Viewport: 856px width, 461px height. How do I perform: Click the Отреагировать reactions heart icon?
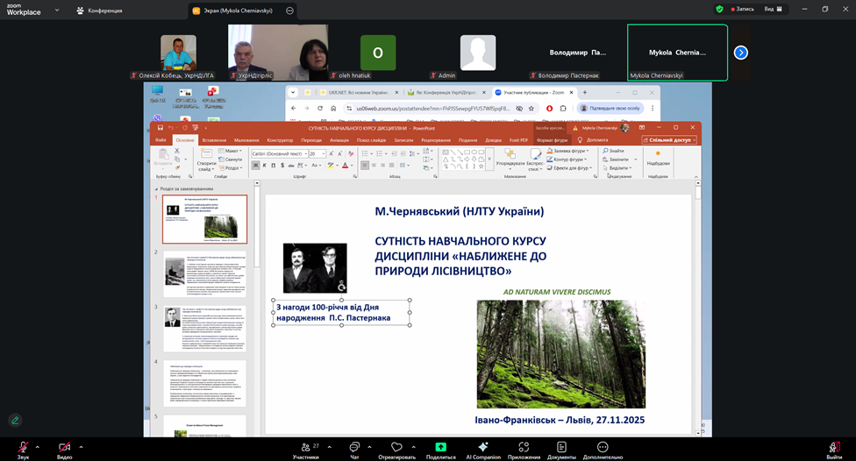(396, 448)
